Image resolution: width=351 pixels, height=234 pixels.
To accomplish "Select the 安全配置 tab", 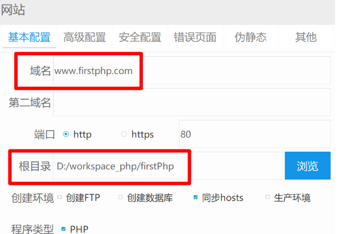I will [x=140, y=37].
